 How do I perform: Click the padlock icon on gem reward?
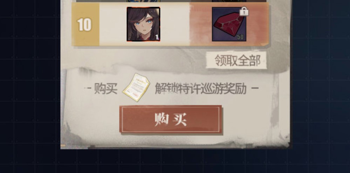[244, 11]
